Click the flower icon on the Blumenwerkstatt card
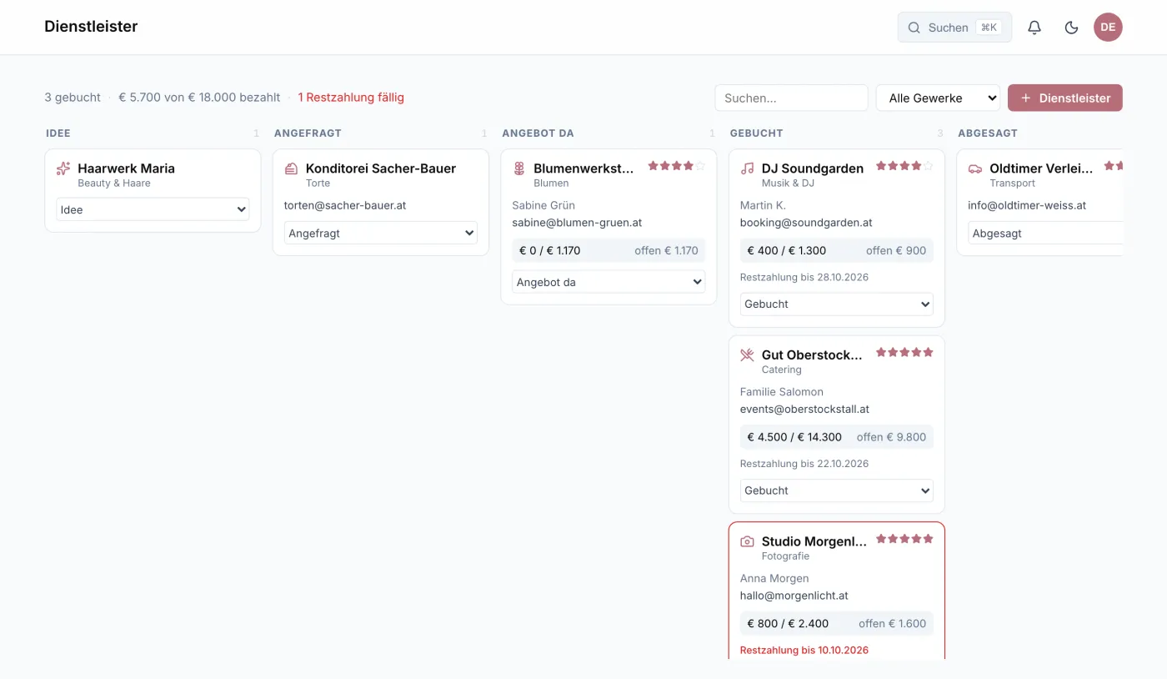 click(x=518, y=168)
